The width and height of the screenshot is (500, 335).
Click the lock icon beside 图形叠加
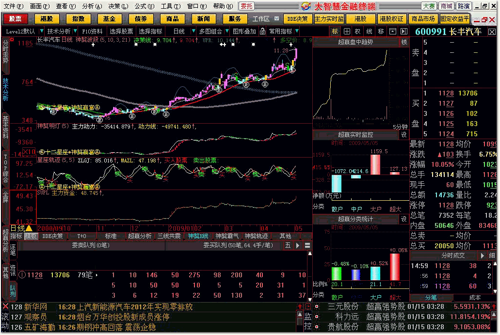pos(262,31)
